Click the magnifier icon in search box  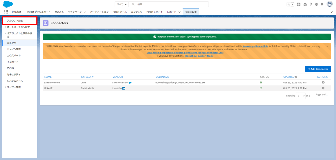tap(133, 4)
